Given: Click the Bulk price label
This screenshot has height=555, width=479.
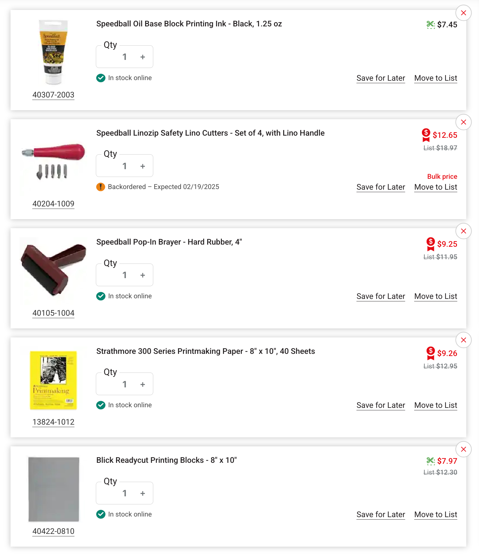Looking at the screenshot, I should click(x=442, y=177).
